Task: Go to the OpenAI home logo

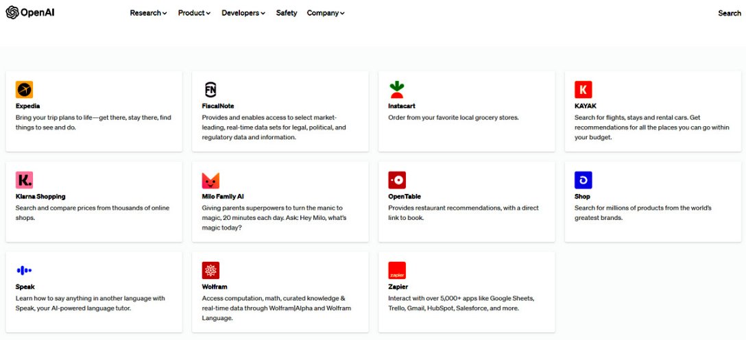Action: click(x=30, y=12)
